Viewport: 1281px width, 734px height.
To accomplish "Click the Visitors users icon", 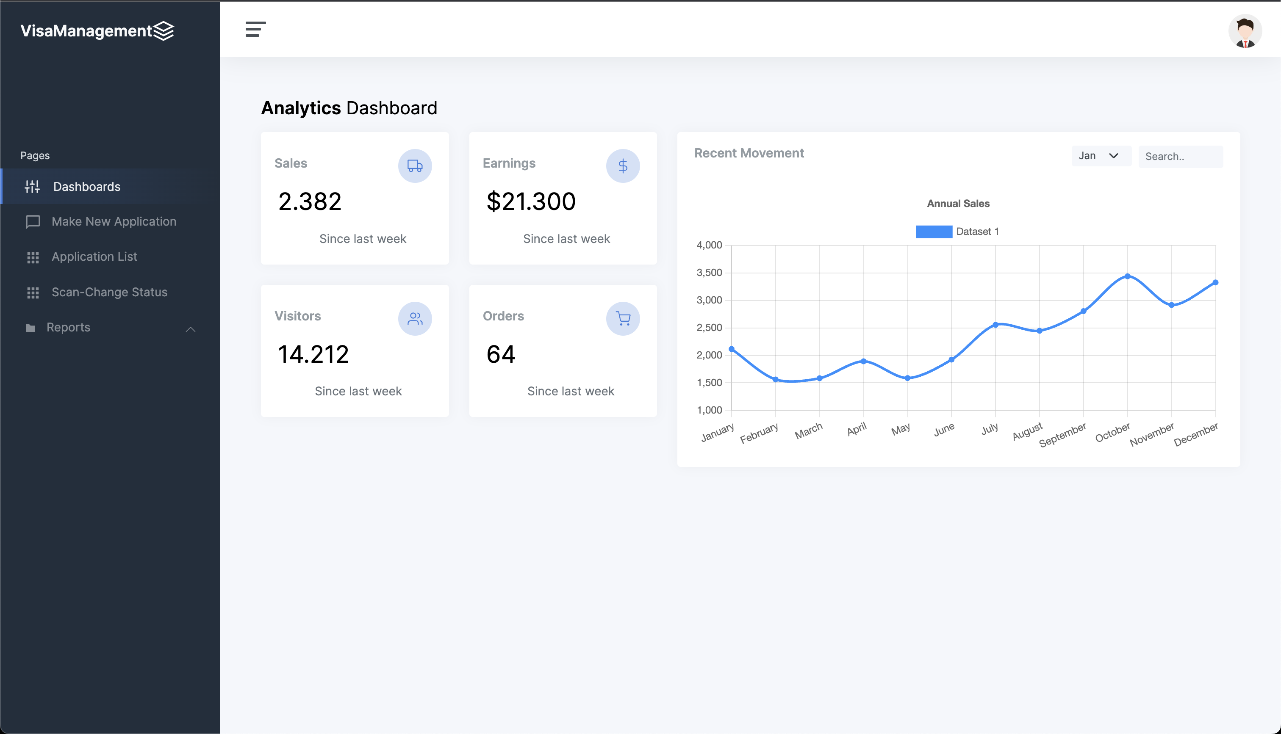I will pos(415,319).
